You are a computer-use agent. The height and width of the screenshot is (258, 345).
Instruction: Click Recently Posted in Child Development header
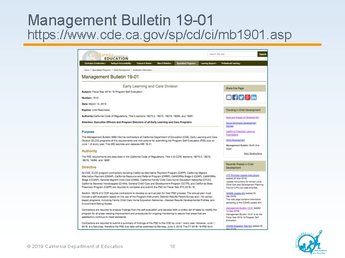245,166
